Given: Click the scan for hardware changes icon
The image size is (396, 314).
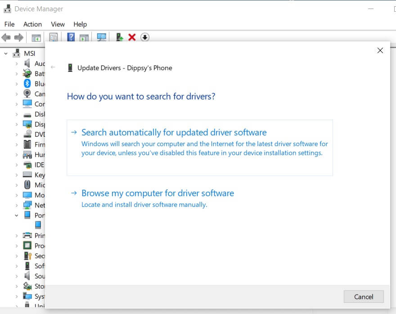Looking at the screenshot, I should (102, 37).
